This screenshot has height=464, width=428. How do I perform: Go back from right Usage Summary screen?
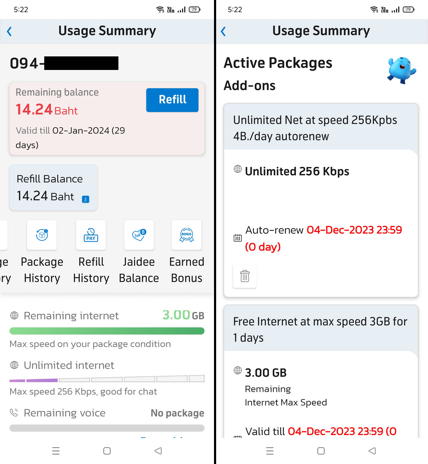point(223,31)
